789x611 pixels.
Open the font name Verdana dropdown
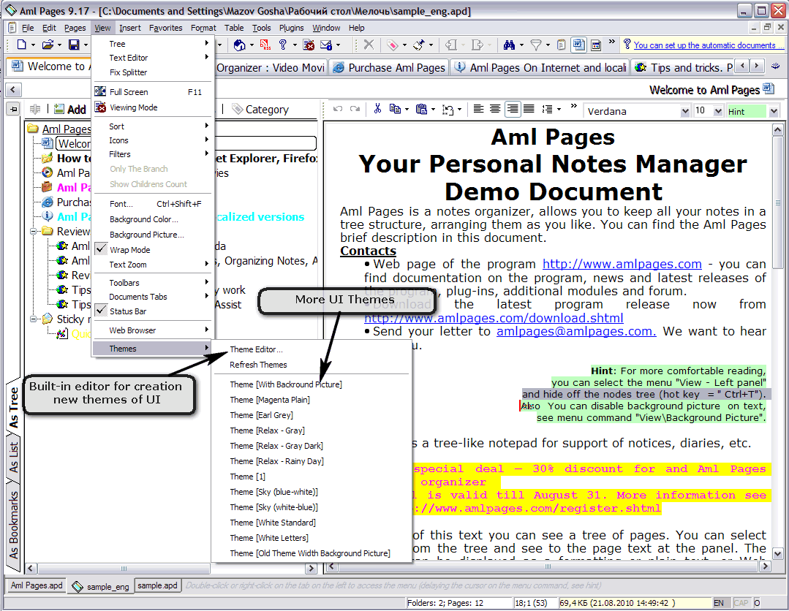(685, 111)
